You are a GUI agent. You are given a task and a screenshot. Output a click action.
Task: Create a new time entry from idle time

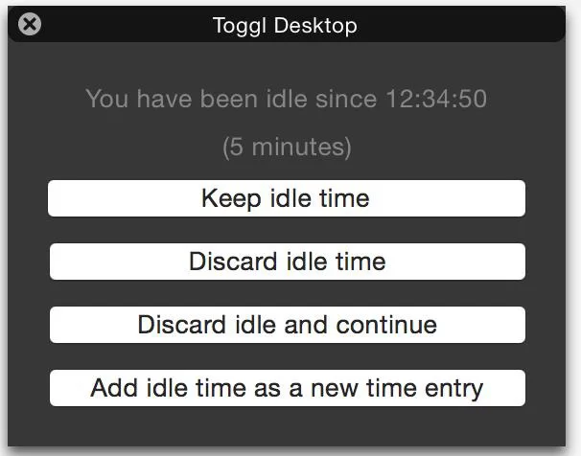[x=287, y=388]
